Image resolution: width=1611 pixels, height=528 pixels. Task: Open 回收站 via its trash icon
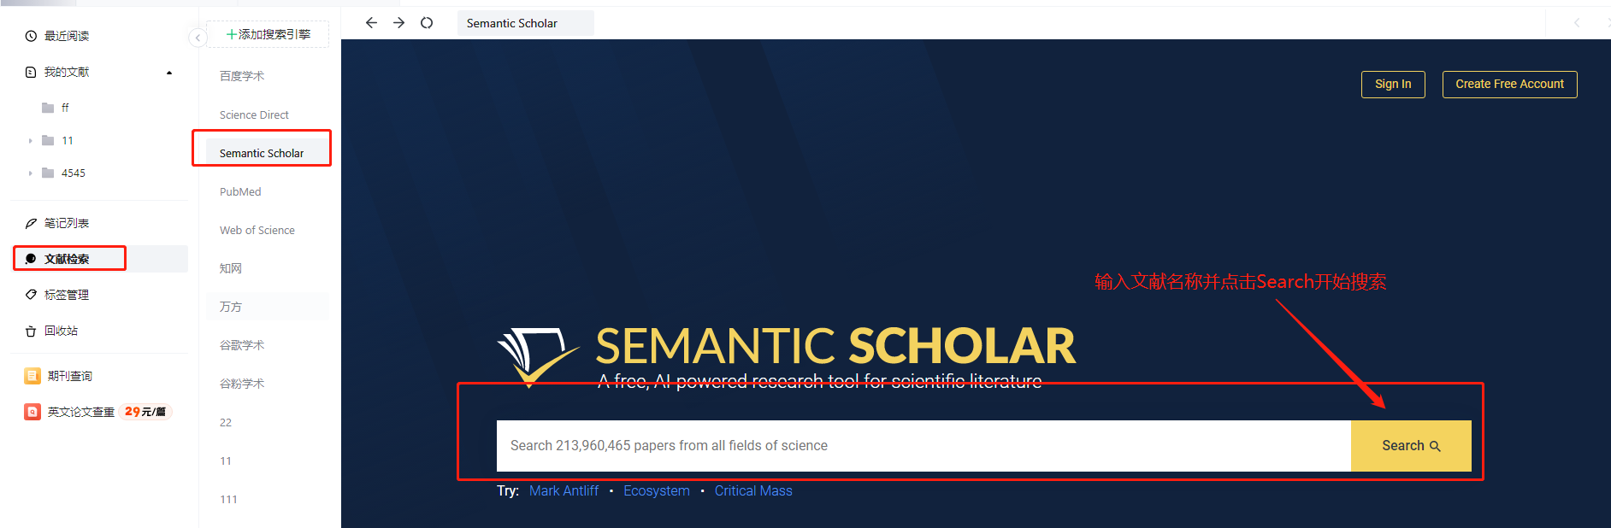click(x=31, y=331)
